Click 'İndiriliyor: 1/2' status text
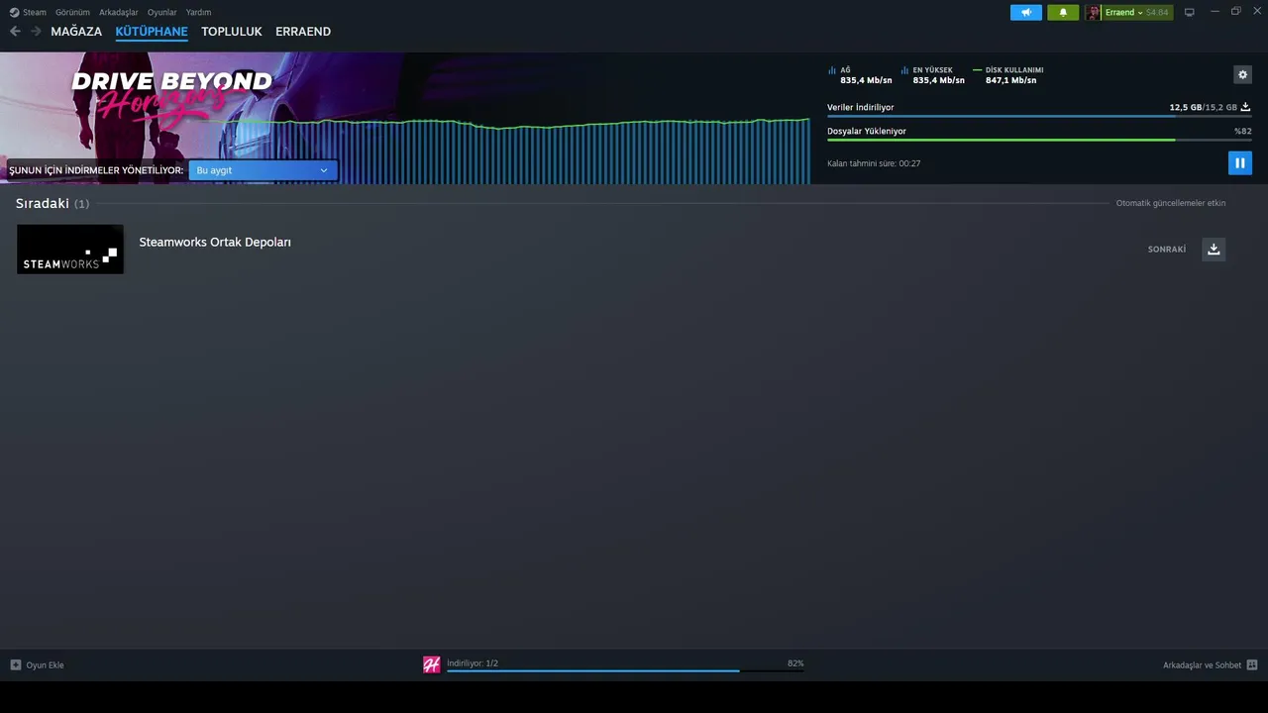Screen dimensions: 1268x713 (473, 663)
